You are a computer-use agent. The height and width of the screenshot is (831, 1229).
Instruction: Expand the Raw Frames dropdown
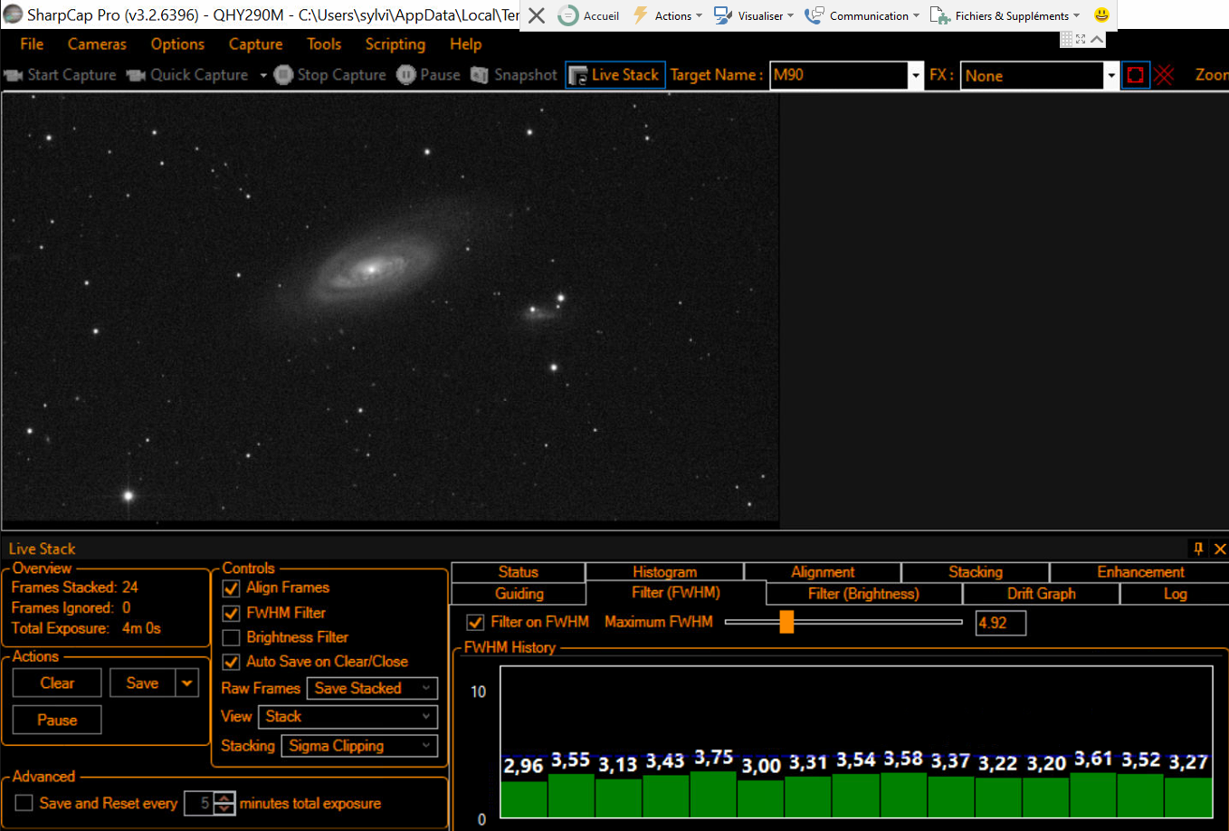click(372, 689)
